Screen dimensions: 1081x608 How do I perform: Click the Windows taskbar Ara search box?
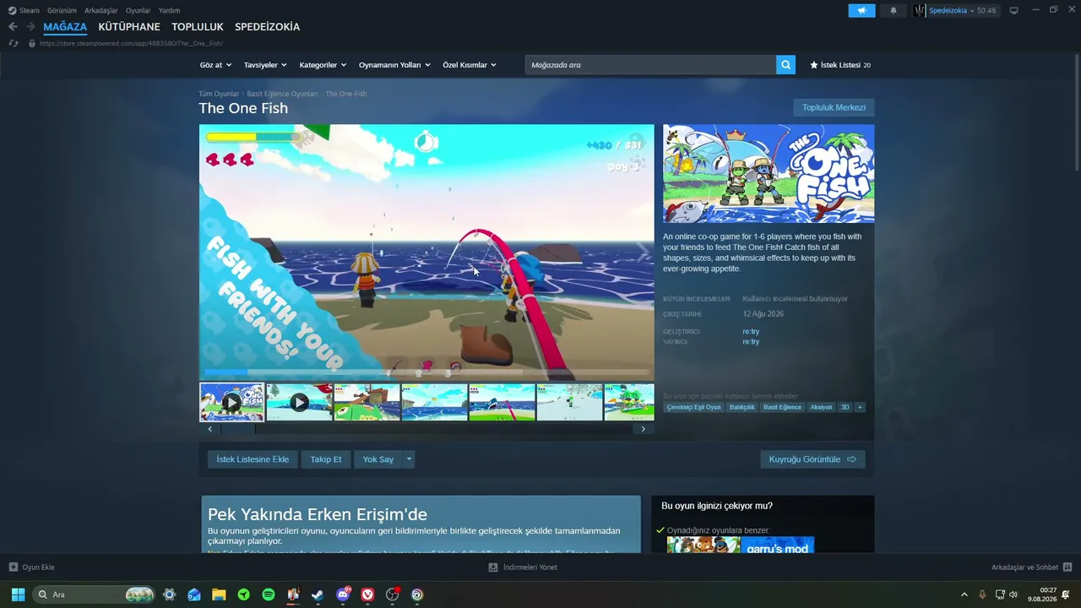(95, 594)
